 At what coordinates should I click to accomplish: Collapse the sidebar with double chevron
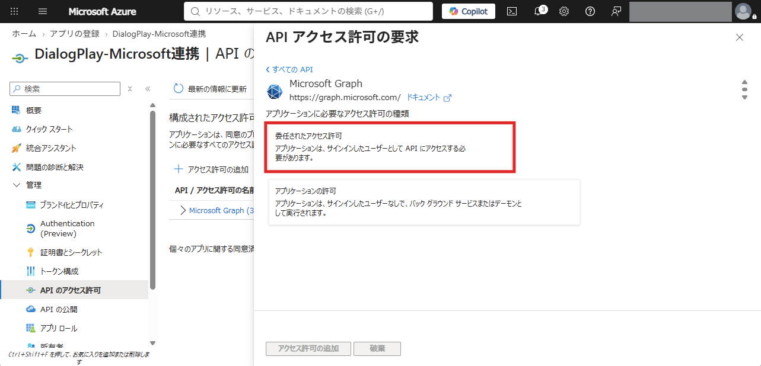click(148, 89)
